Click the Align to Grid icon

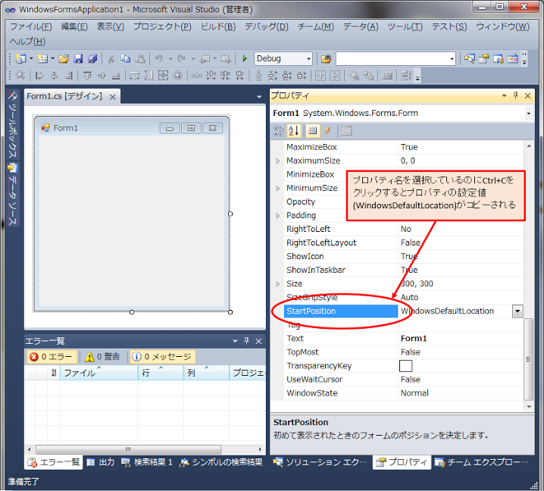click(x=20, y=76)
